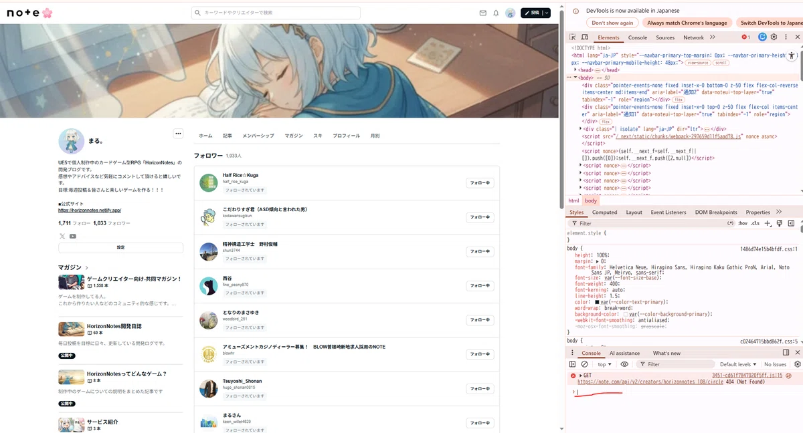
Task: Select the DevTools inspect element tool
Action: click(573, 37)
